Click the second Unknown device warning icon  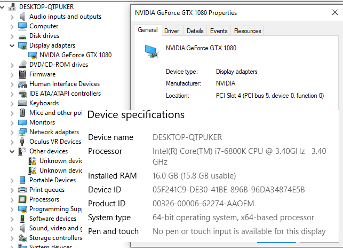[33, 171]
